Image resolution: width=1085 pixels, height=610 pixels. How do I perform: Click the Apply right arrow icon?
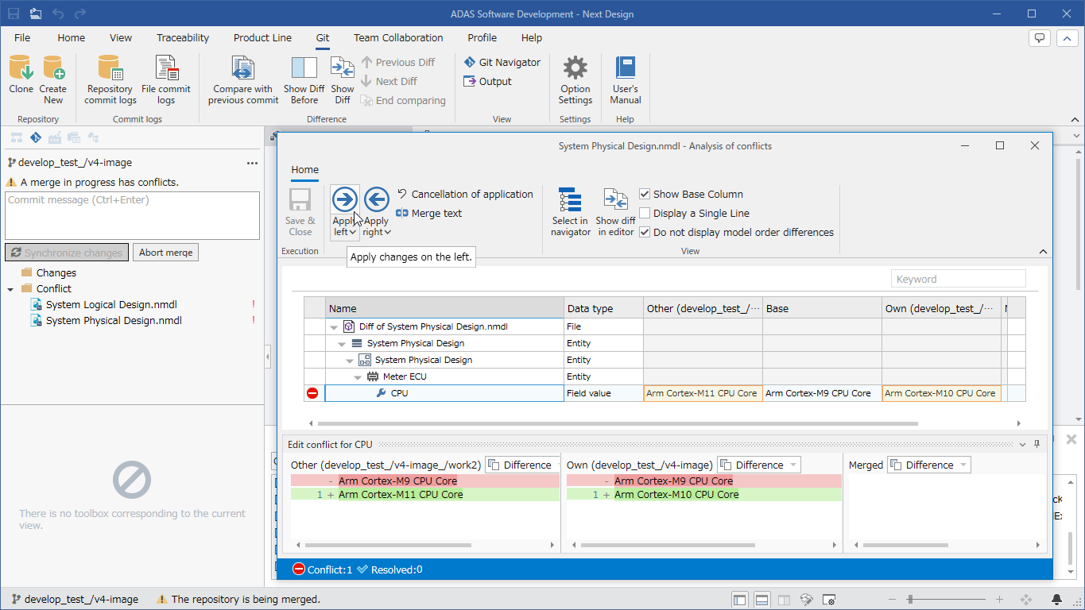coord(377,199)
